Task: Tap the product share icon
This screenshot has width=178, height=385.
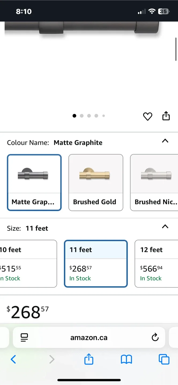Action: (x=166, y=116)
